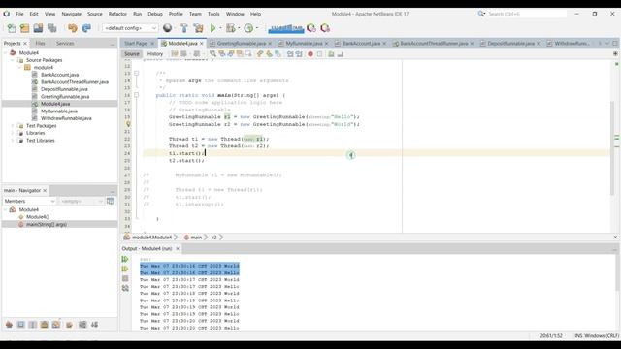Screen dimensions: 621x349
Task: Click the Next Bookmark icon in editor toolbar
Action: click(x=269, y=54)
